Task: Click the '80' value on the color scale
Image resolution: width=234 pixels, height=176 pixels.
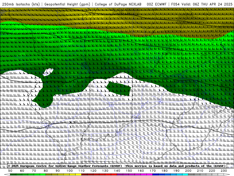Action: coord(46,171)
